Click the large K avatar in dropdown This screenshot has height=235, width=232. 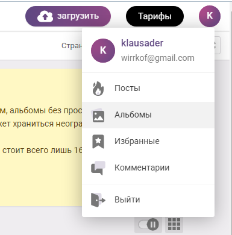point(103,51)
